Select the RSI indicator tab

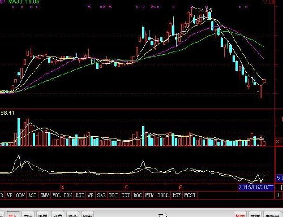pos(80,195)
